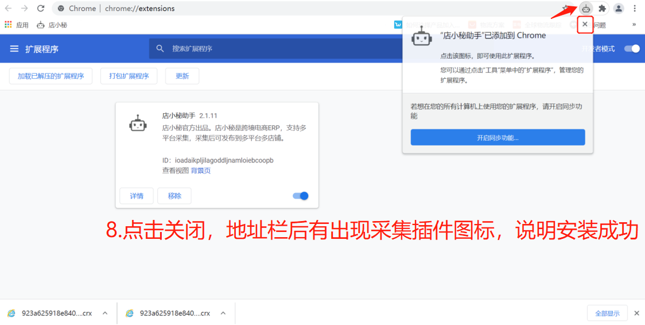The image size is (645, 325).
Task: Click the first crx file icon
Action: point(11,314)
